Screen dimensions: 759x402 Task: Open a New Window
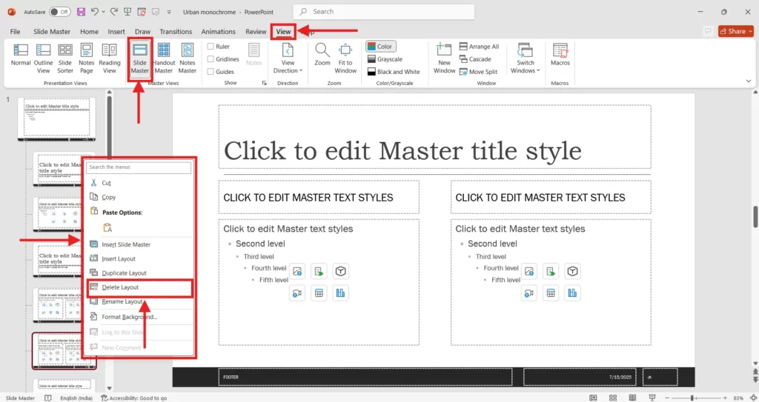444,58
